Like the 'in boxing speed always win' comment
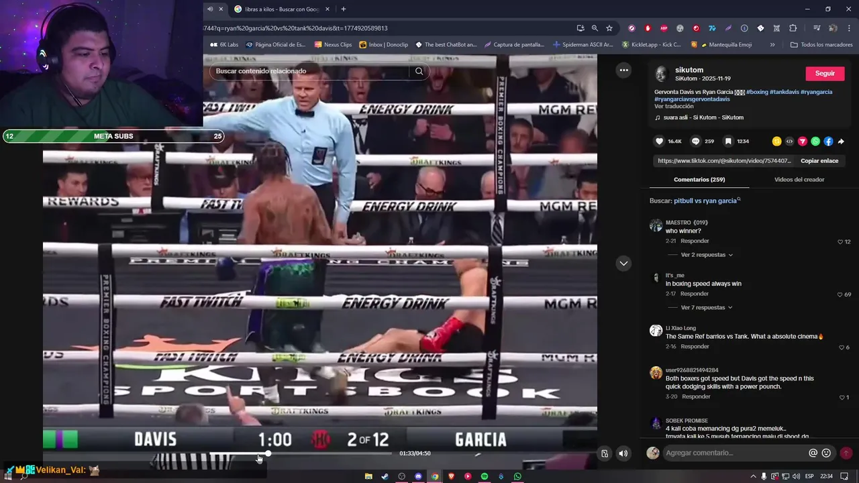The image size is (859, 483). tap(840, 294)
